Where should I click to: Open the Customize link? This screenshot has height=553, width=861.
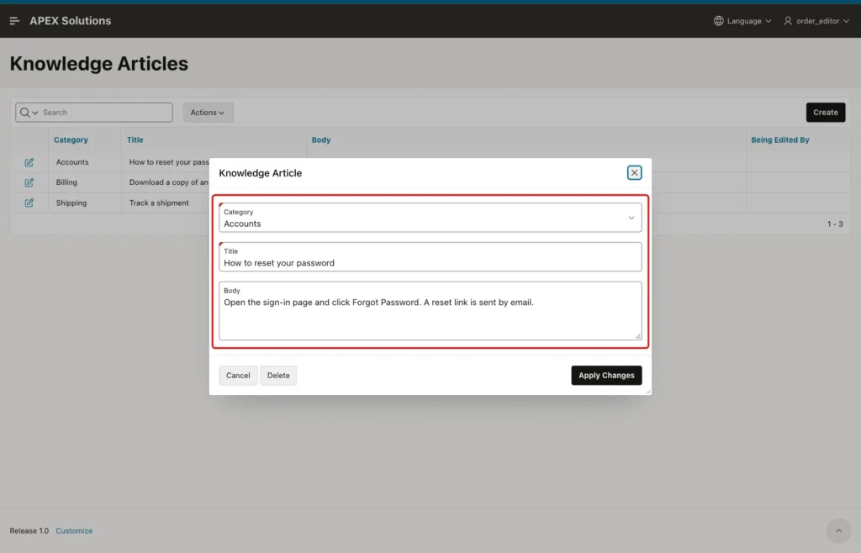[x=74, y=530]
